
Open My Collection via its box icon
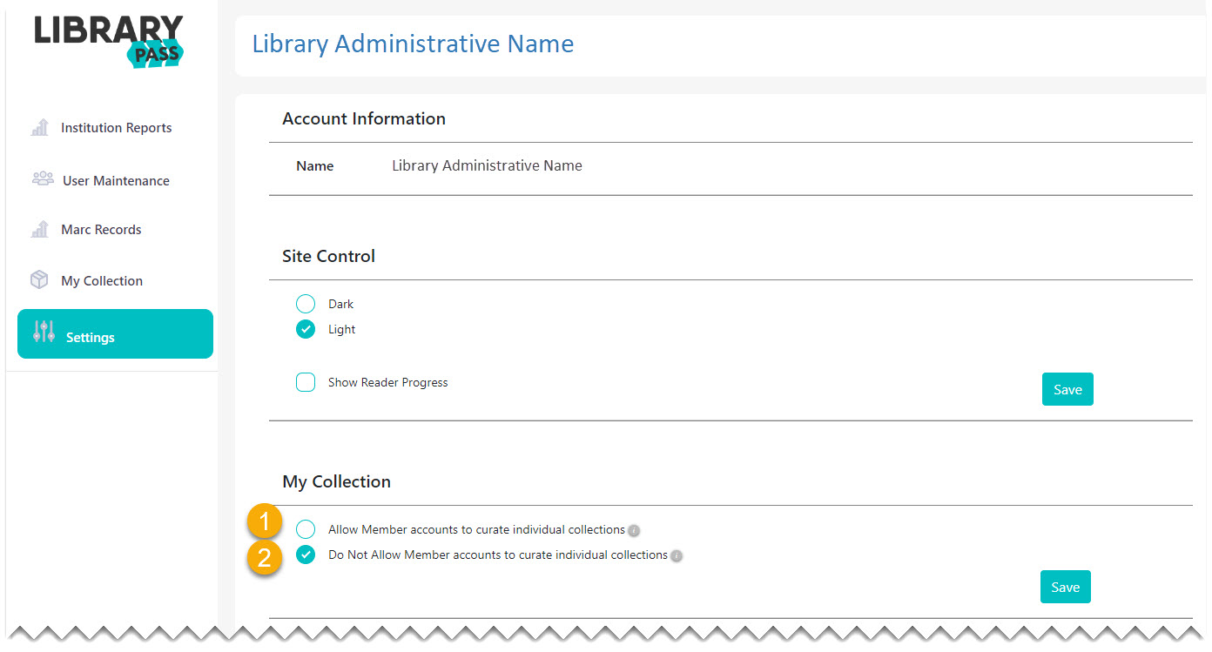click(x=40, y=279)
